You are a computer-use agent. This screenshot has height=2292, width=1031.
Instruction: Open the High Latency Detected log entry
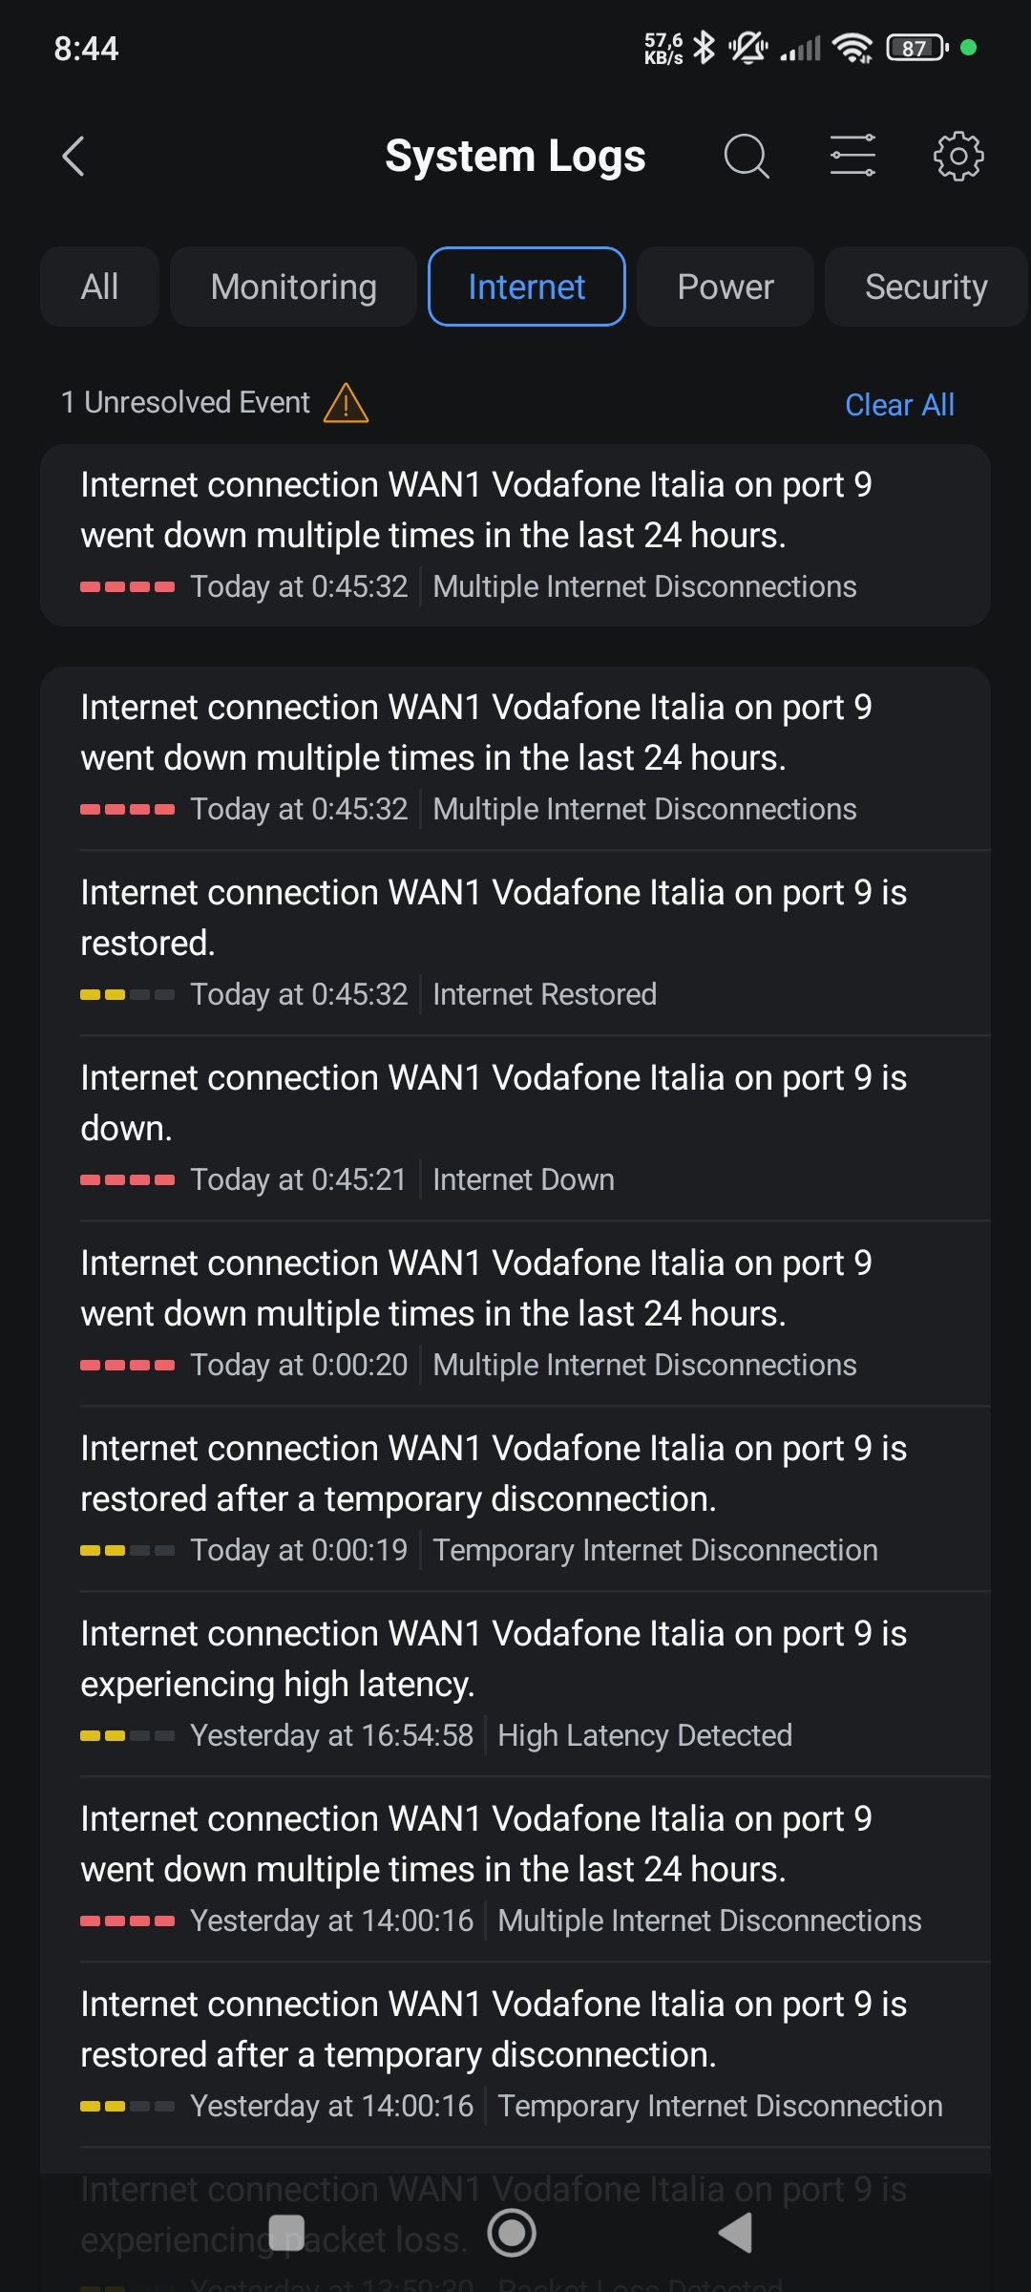click(x=515, y=1684)
